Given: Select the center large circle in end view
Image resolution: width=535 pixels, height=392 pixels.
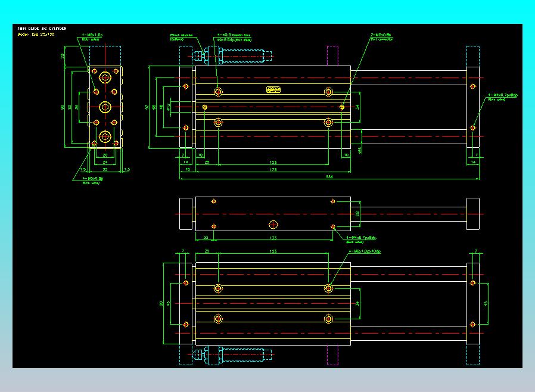Looking at the screenshot, I should [105, 107].
